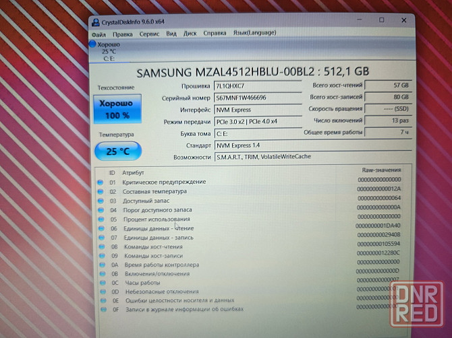This screenshot has height=338, width=452.
Task: Select the Команды хост-записи row
Action: click(250, 255)
